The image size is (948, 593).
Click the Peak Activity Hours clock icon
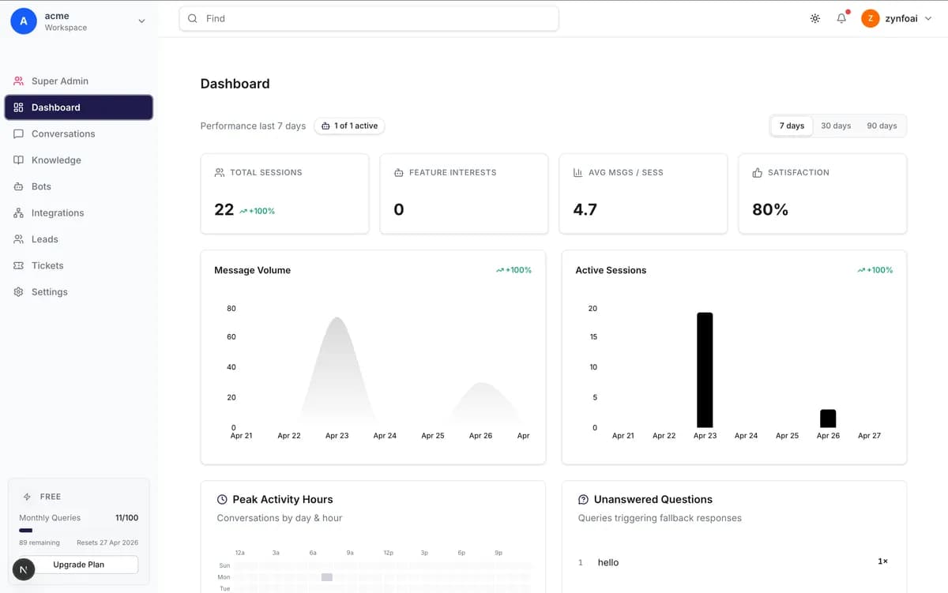pyautogui.click(x=223, y=500)
